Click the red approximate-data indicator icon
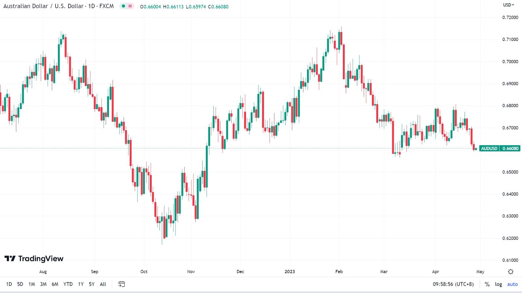 pos(130,6)
